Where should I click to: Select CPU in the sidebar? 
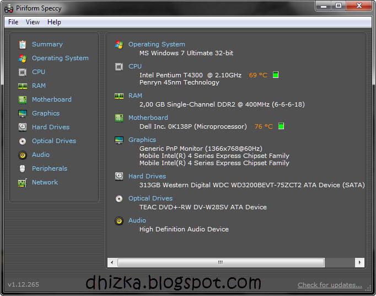(x=39, y=72)
